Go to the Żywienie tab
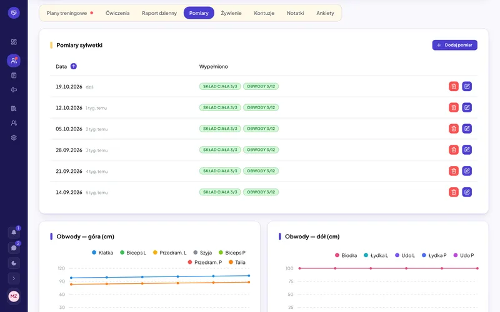Image resolution: width=500 pixels, height=312 pixels. tap(231, 13)
